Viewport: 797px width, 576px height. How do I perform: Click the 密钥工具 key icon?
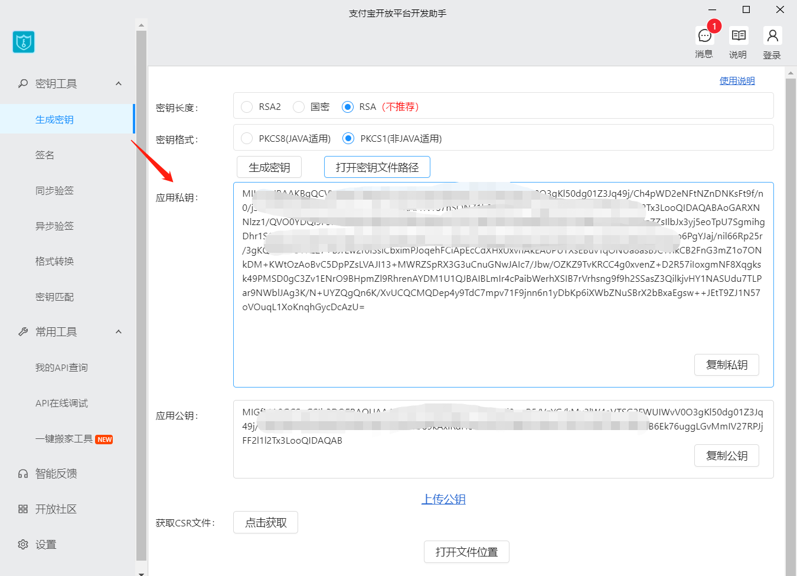coord(23,84)
